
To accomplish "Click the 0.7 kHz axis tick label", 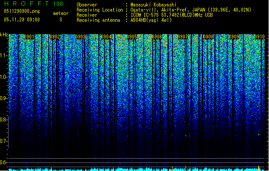I will (3, 141).
